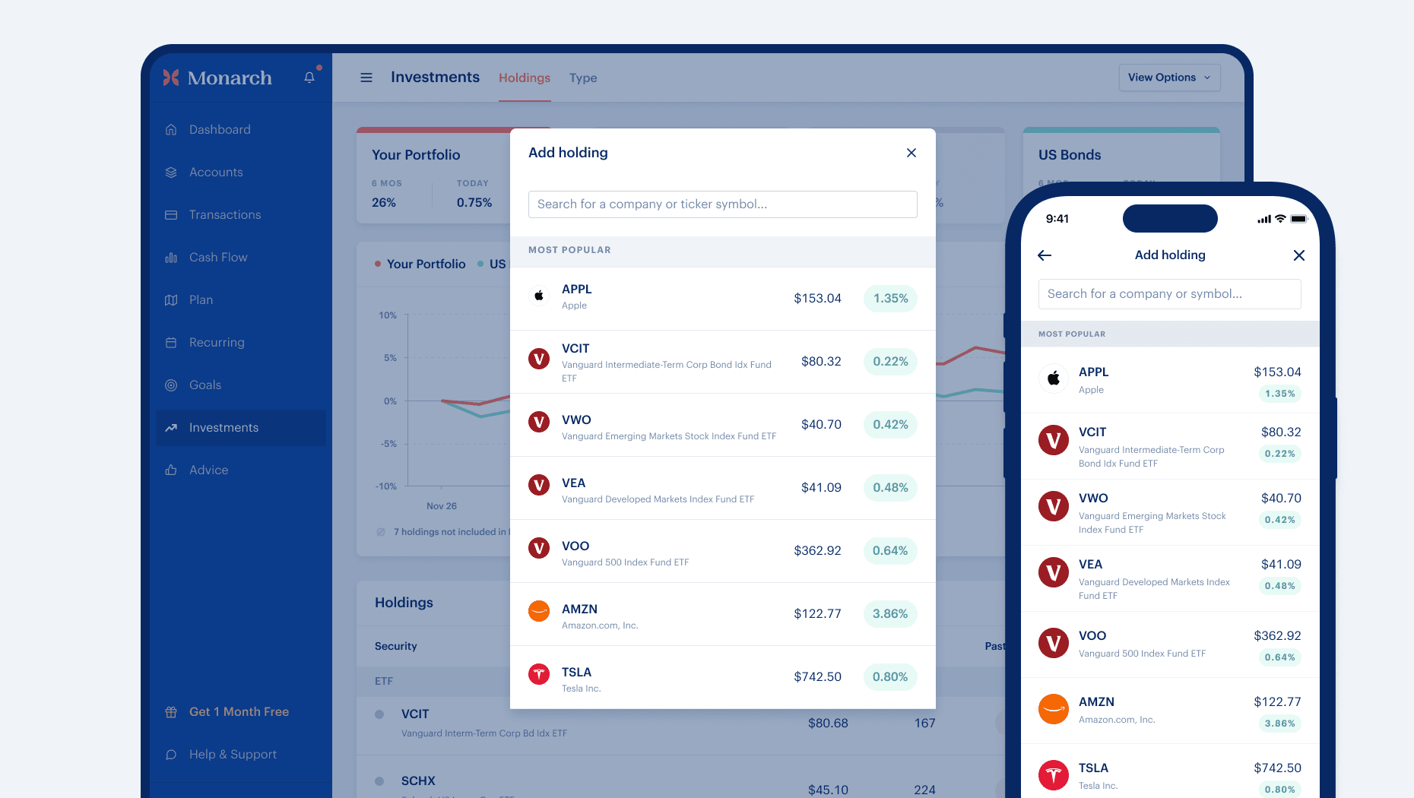Toggle the hamburger sidebar menu
The width and height of the screenshot is (1414, 798).
(366, 78)
